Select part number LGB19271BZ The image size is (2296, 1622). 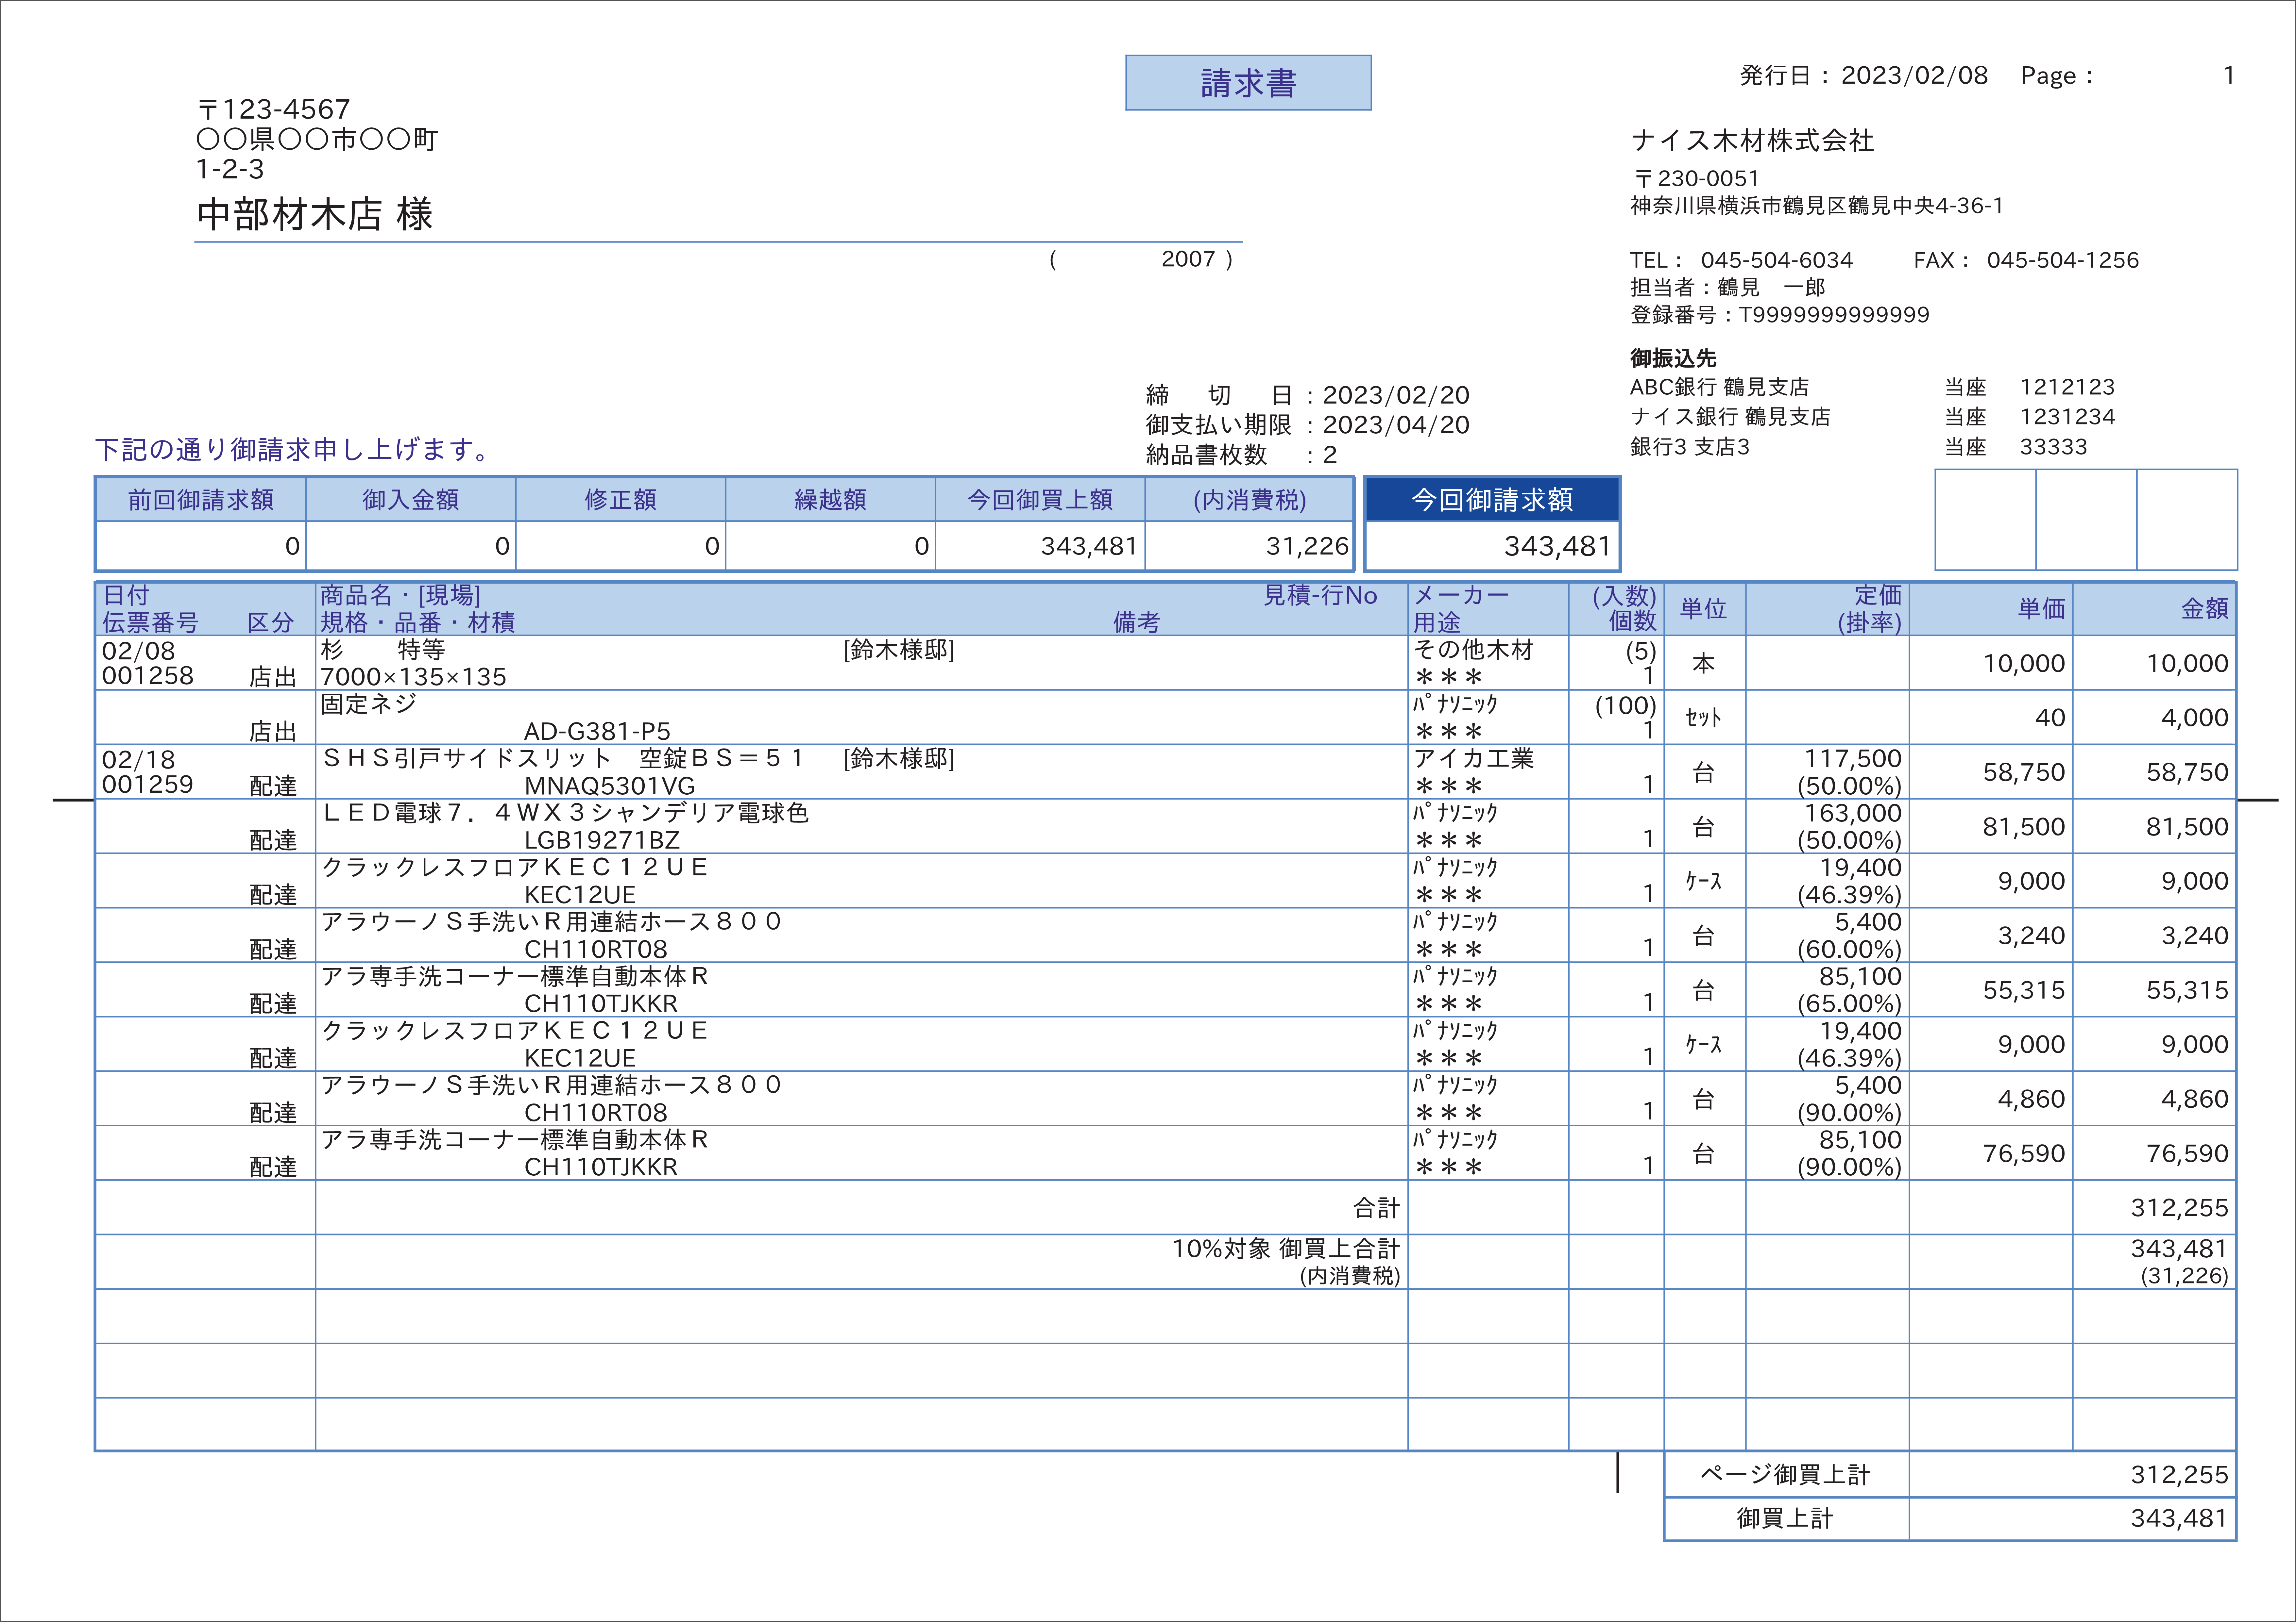(602, 840)
